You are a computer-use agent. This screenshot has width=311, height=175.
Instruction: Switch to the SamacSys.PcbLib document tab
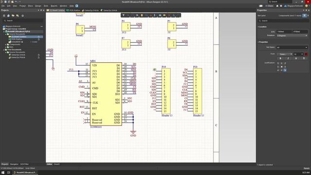click(90, 10)
